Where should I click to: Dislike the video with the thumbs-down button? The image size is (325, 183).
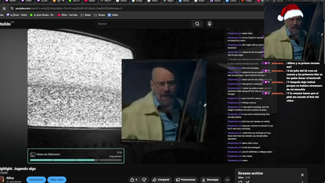(144, 180)
